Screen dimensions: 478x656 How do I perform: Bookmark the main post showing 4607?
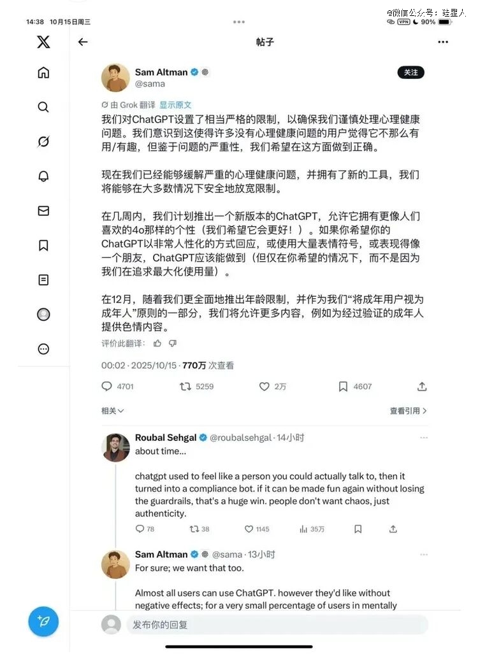pos(343,387)
